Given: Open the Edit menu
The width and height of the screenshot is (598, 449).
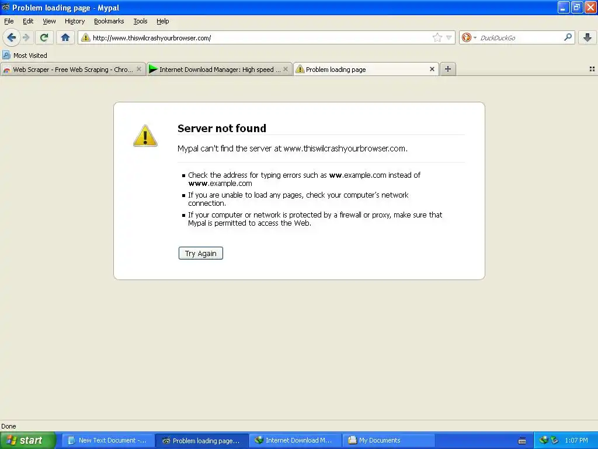Looking at the screenshot, I should 28,21.
